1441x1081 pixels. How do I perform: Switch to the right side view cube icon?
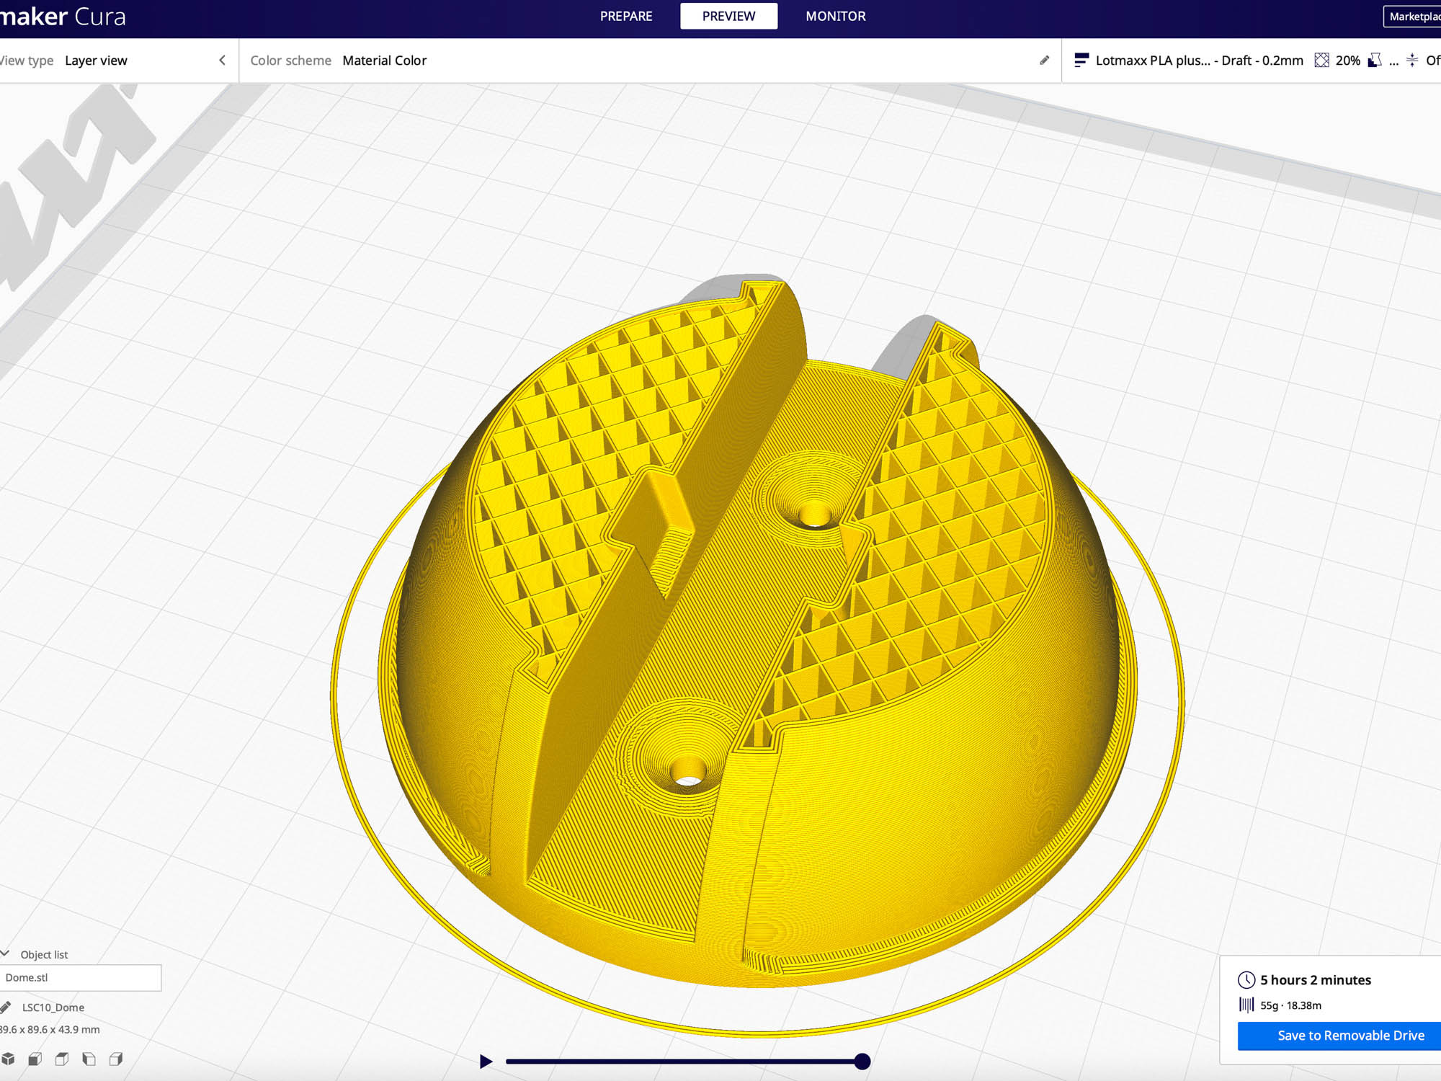click(115, 1059)
